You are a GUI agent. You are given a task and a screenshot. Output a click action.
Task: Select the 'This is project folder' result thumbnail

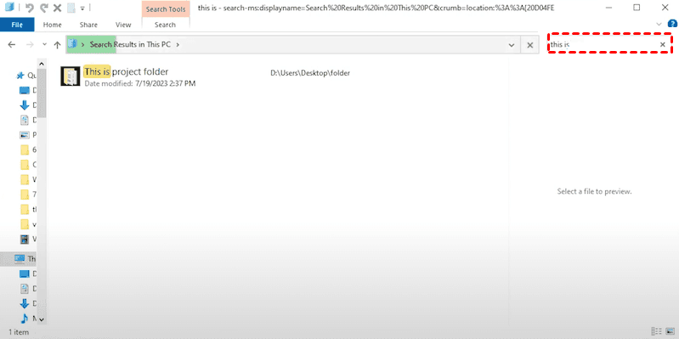[71, 76]
